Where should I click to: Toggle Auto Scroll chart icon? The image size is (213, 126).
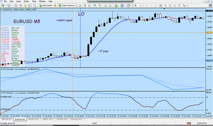pyautogui.click(x=106, y=5)
